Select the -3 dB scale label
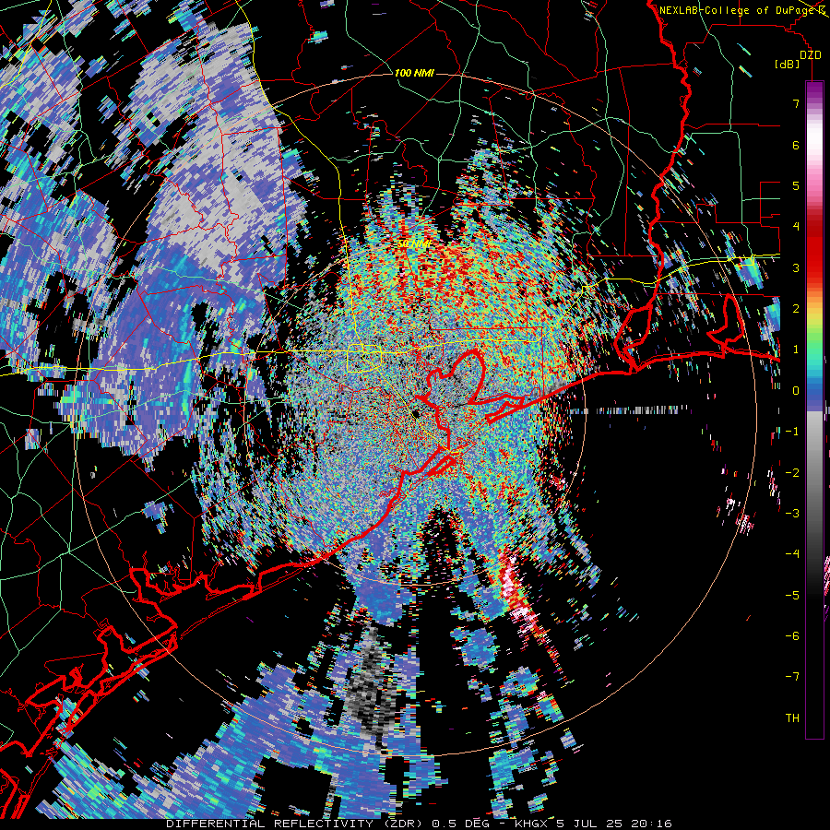 point(792,514)
